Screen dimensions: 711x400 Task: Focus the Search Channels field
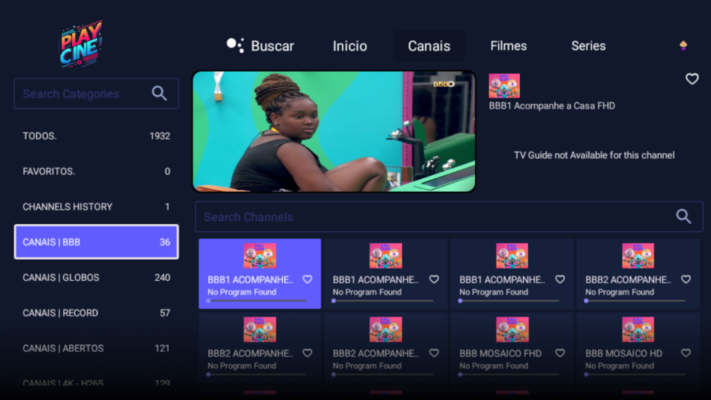click(449, 216)
